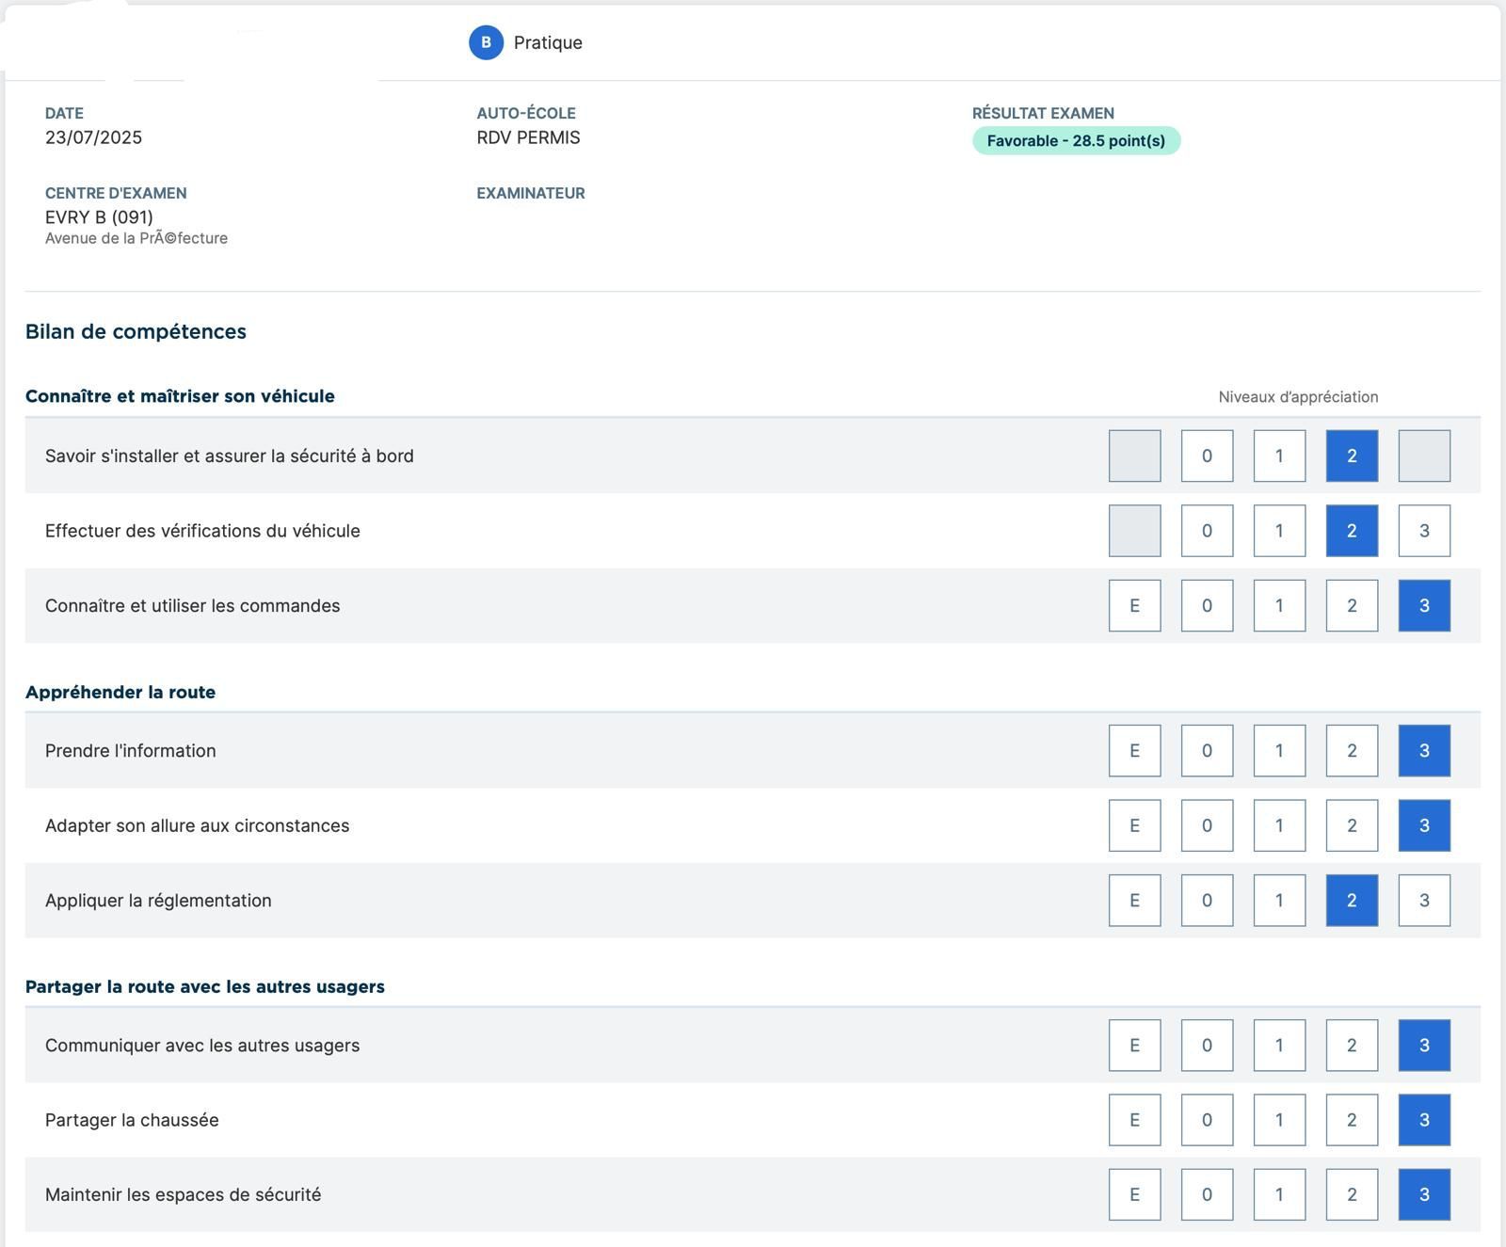The width and height of the screenshot is (1506, 1247).
Task: Choose E for Connaître et utiliser les commandes
Action: 1134,605
